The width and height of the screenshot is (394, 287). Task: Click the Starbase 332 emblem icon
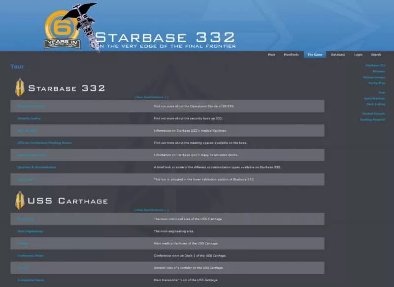(x=18, y=87)
